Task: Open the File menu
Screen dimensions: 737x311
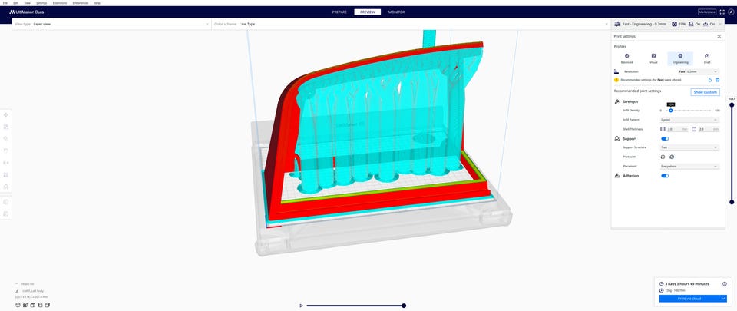Action: pyautogui.click(x=5, y=3)
